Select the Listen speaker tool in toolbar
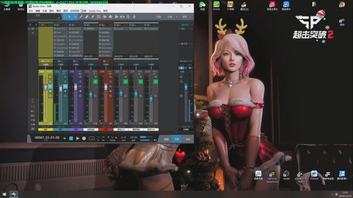The height and width of the screenshot is (198, 353). [x=110, y=17]
